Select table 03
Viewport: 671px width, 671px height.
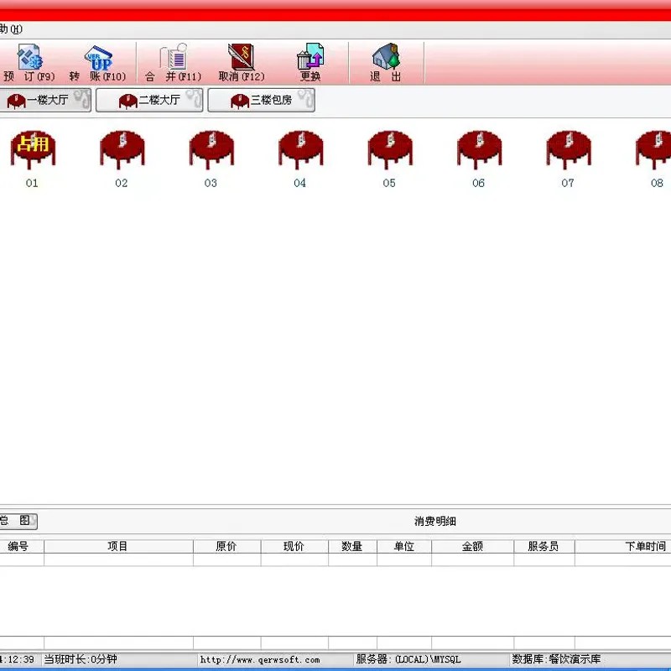pyautogui.click(x=211, y=159)
